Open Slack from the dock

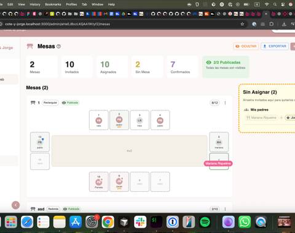coord(140,222)
